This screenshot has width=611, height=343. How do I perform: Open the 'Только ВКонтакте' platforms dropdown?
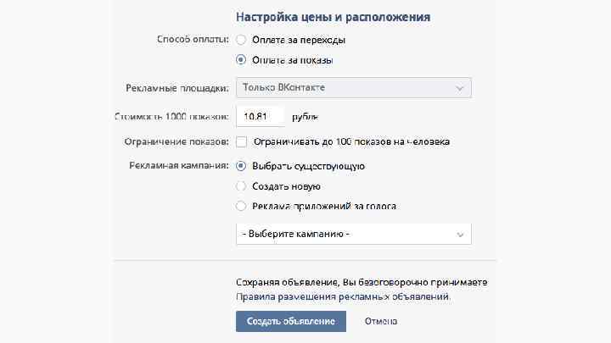[x=353, y=87]
